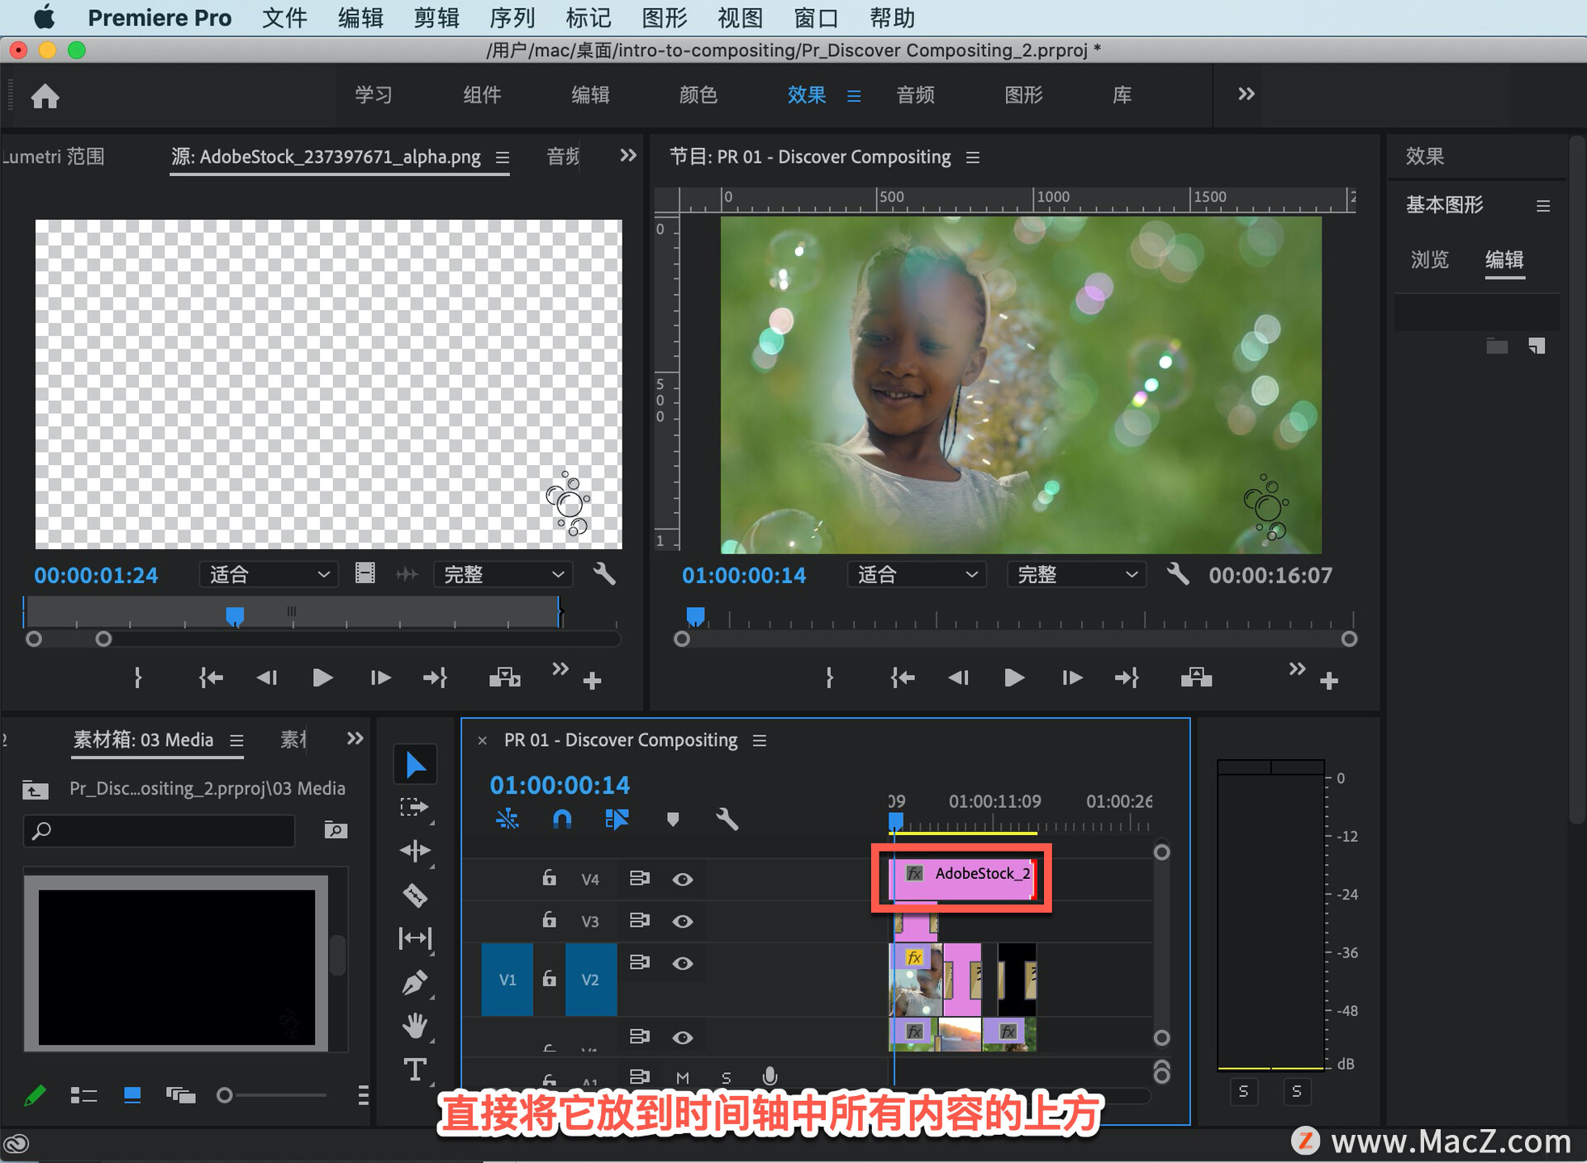Add a marker in the timeline

pos(673,819)
